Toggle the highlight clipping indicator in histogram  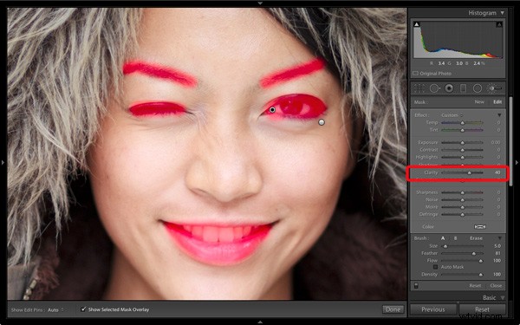click(x=499, y=24)
